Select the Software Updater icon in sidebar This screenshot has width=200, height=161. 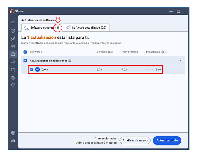pyautogui.click(x=13, y=54)
